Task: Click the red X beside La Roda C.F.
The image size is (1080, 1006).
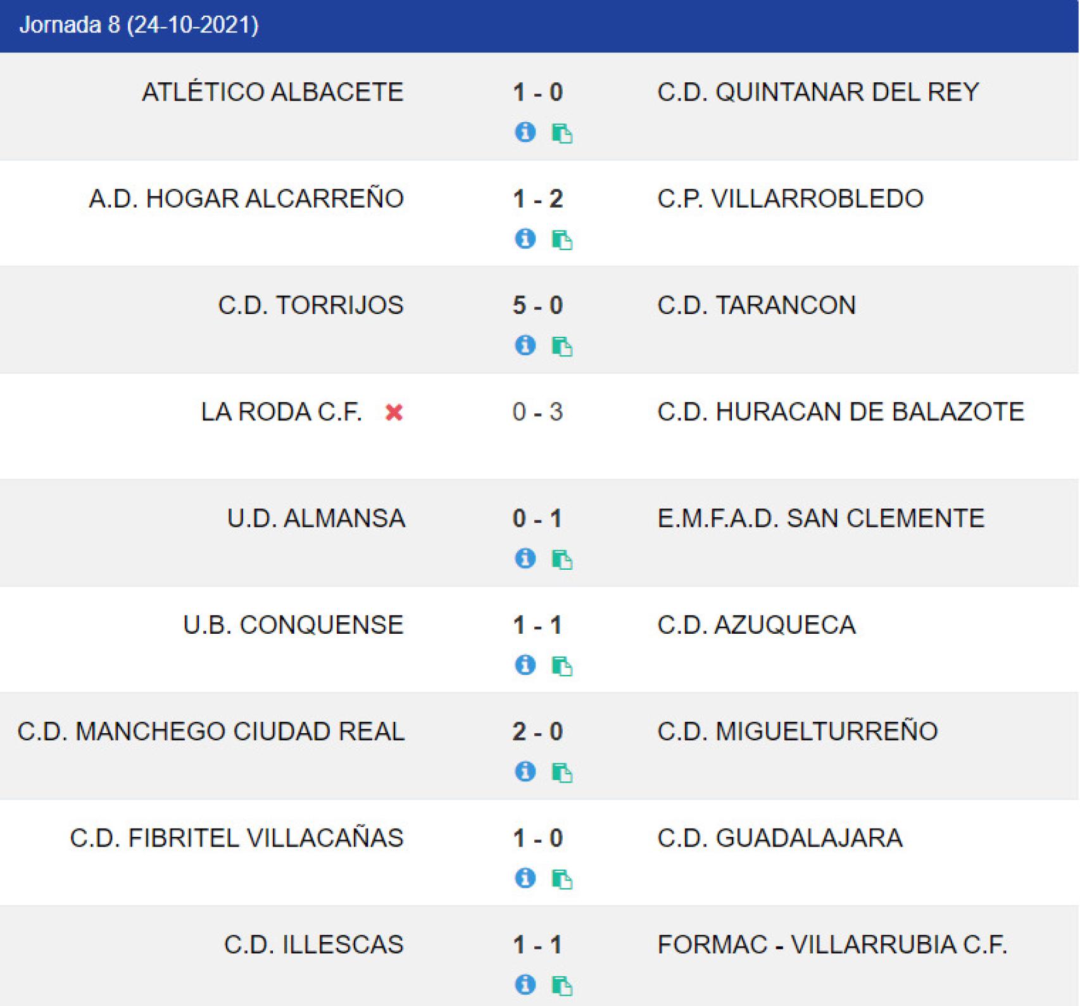Action: [x=394, y=412]
